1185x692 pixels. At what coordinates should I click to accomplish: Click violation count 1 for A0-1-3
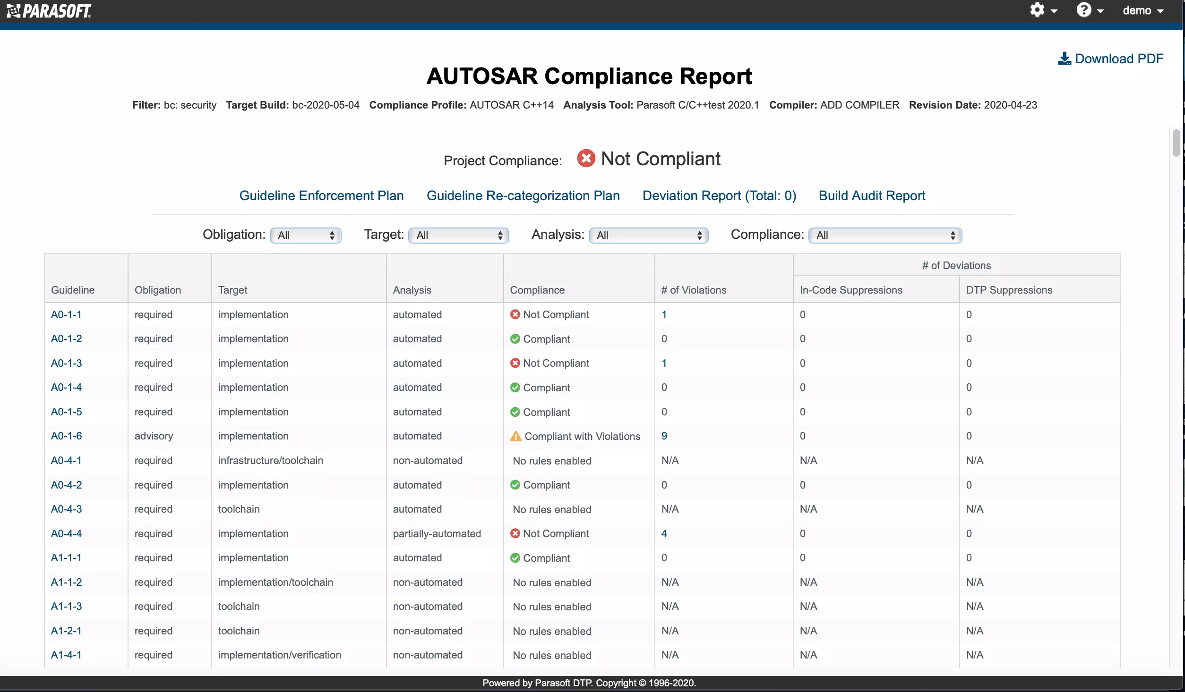(x=664, y=363)
